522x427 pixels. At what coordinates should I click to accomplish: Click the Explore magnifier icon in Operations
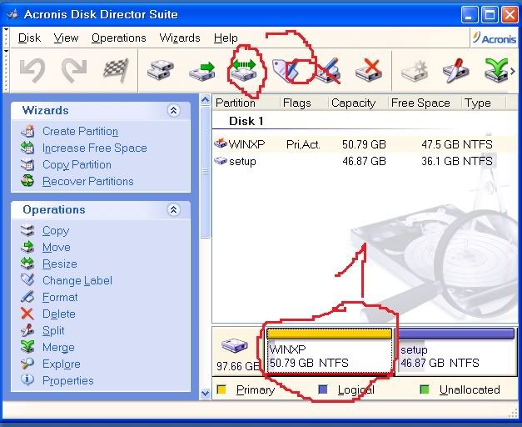tap(27, 364)
